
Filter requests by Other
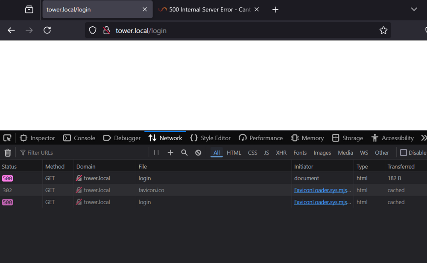tap(382, 153)
